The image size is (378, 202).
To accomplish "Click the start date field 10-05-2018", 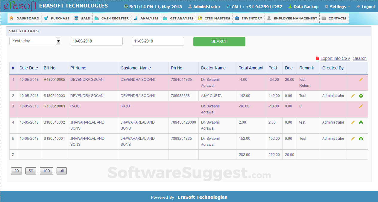I will [x=97, y=41].
